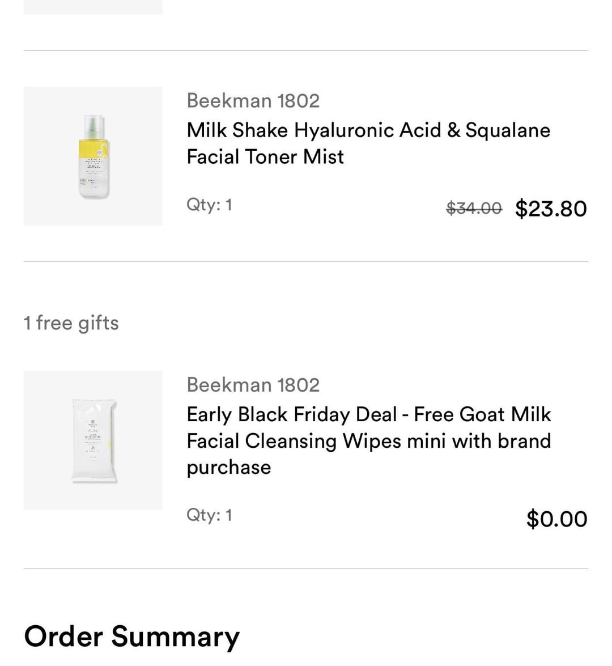Click the $23.80 sale price

click(x=551, y=209)
